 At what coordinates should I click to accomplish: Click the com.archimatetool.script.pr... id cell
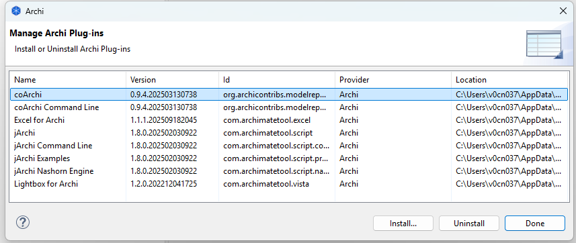pyautogui.click(x=276, y=158)
